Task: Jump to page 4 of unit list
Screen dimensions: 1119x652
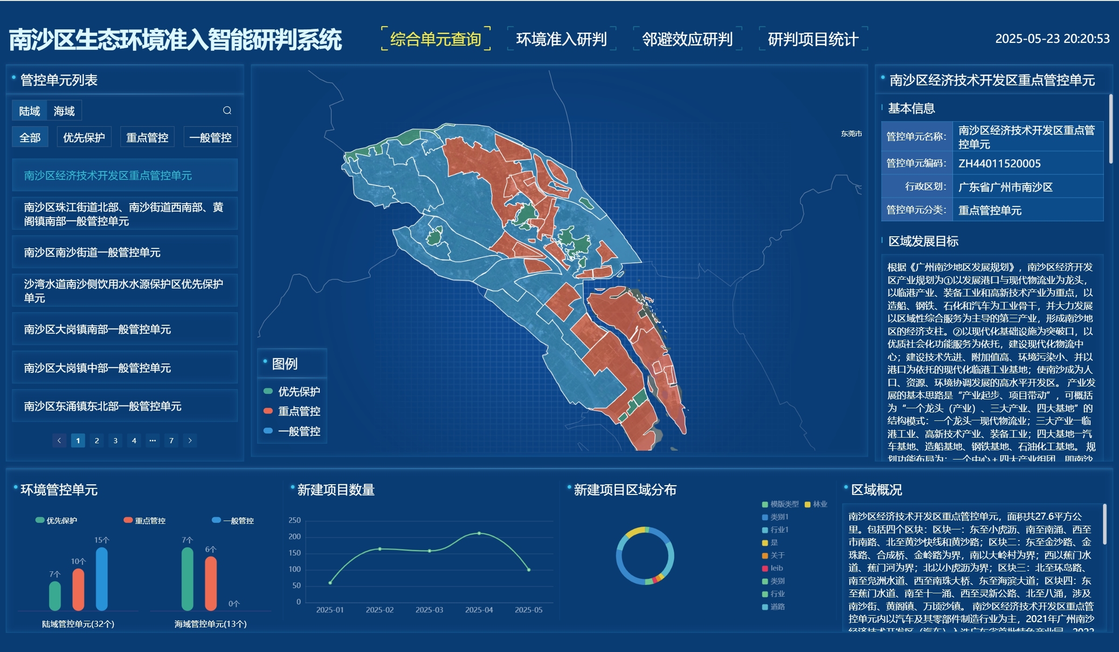Action: [134, 440]
